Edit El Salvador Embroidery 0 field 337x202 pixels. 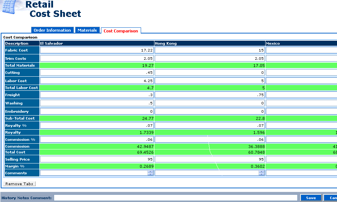97,111
